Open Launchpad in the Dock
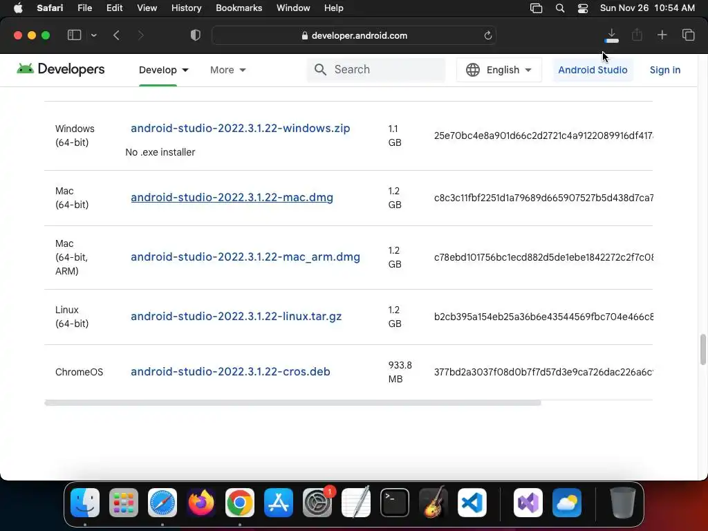The width and height of the screenshot is (708, 531). point(124,503)
